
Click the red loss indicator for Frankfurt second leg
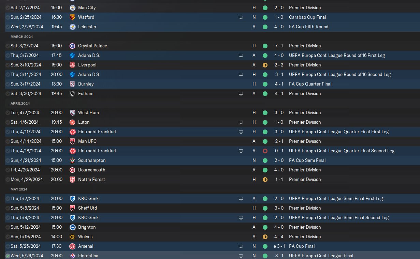point(265,151)
